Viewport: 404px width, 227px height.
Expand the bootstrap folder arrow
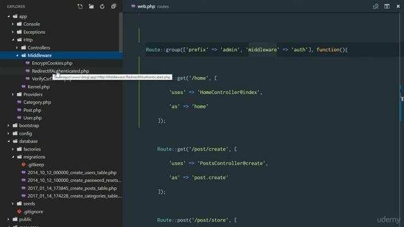click(x=8, y=125)
